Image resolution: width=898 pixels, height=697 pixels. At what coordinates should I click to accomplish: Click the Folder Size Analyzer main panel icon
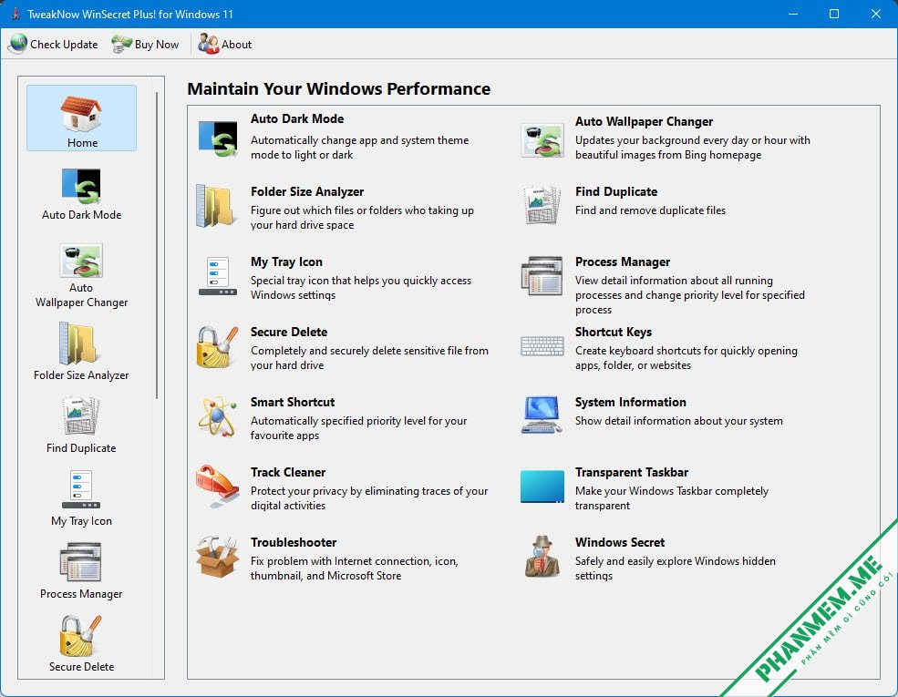215,206
